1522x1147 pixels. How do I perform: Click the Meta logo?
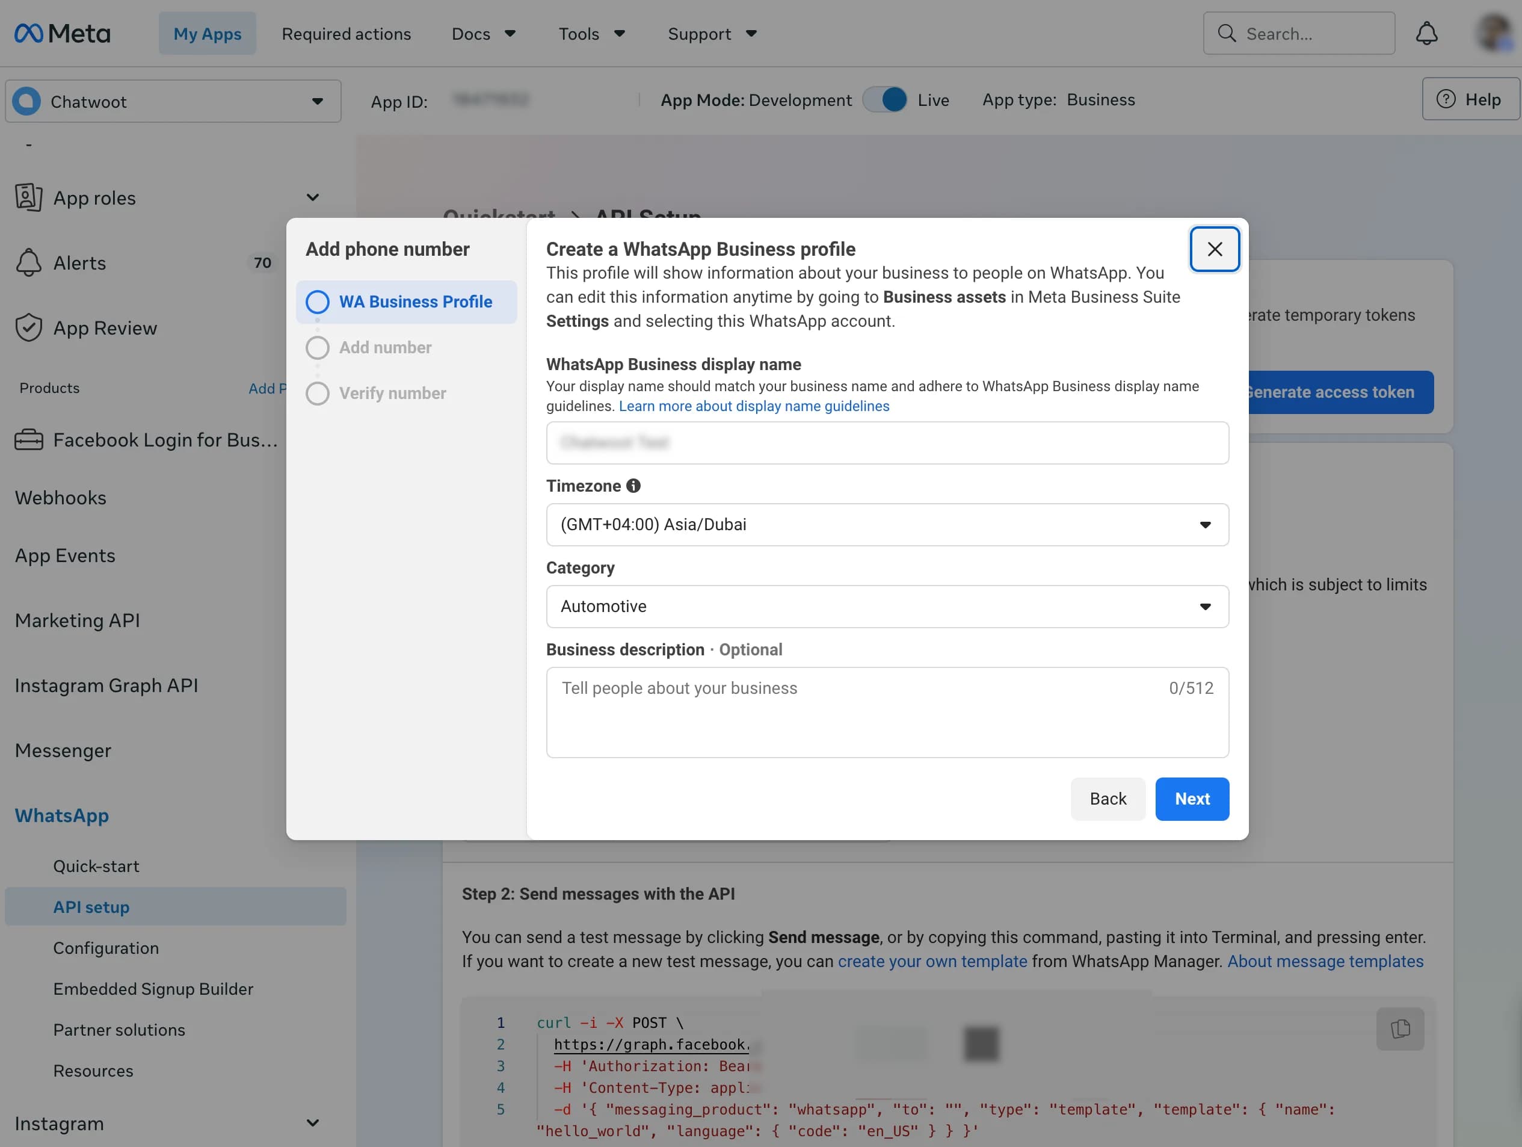62,33
